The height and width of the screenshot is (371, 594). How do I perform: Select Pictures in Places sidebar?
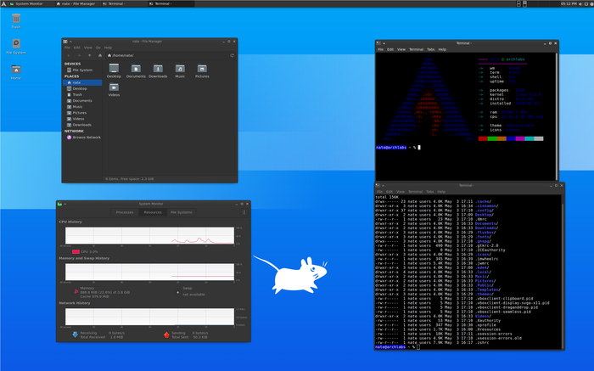tap(82, 113)
